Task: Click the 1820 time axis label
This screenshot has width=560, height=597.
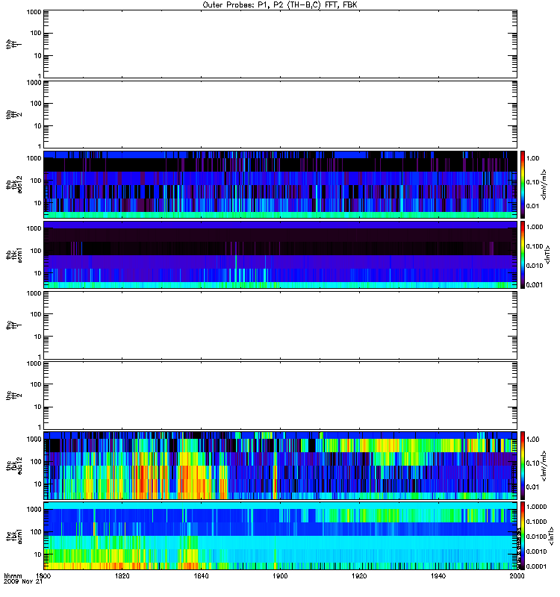Action: point(122,575)
